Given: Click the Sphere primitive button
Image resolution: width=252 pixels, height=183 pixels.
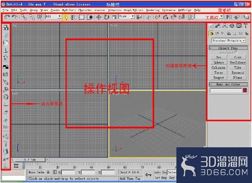Looking at the screenshot, I should coord(219,62).
